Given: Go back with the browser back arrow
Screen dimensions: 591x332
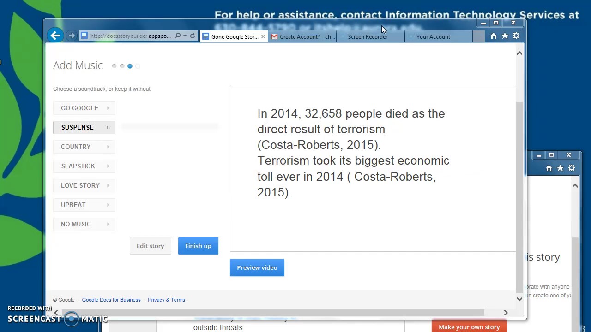Looking at the screenshot, I should pyautogui.click(x=55, y=36).
